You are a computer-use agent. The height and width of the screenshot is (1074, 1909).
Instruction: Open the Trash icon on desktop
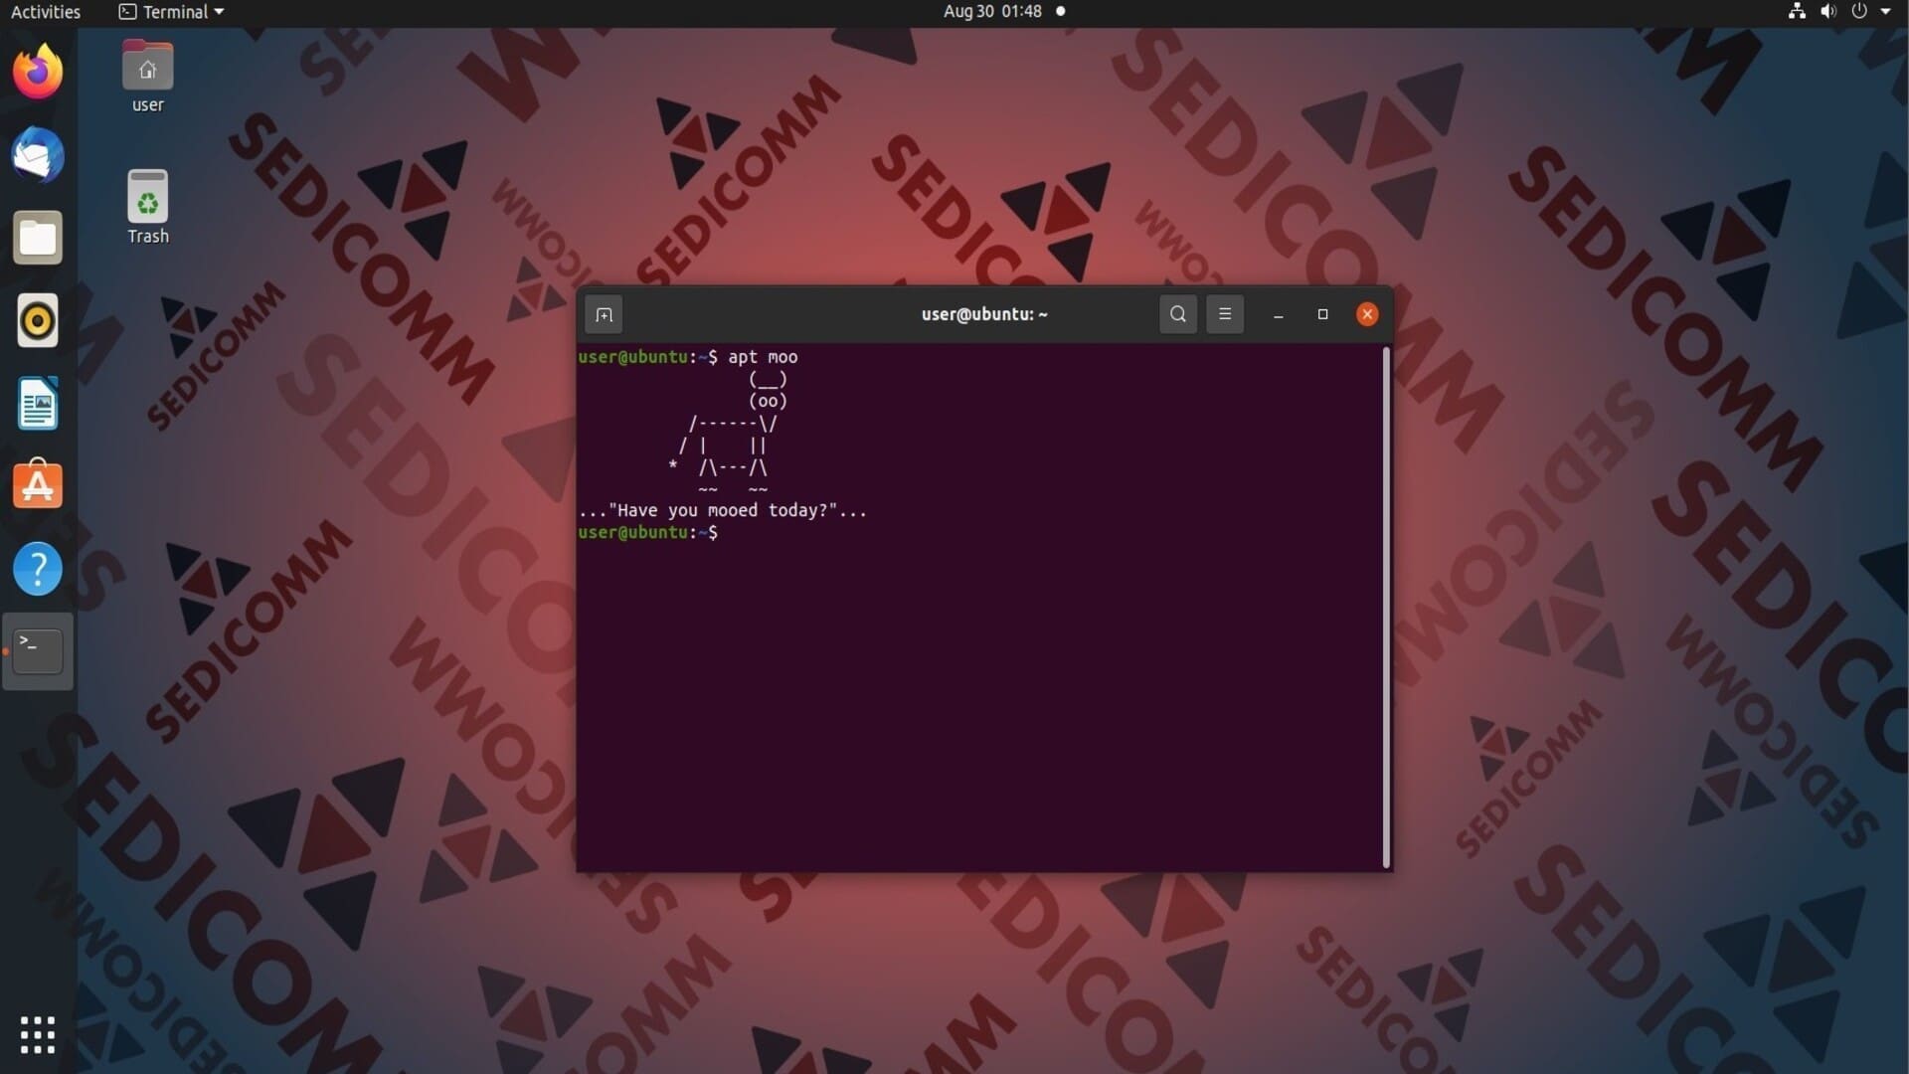tap(147, 207)
